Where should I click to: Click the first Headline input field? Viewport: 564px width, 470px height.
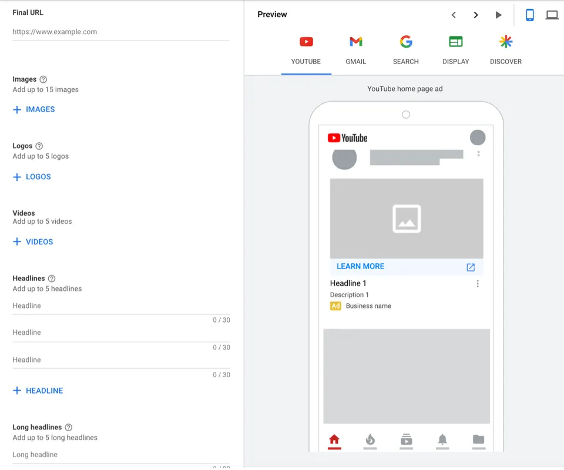[121, 306]
